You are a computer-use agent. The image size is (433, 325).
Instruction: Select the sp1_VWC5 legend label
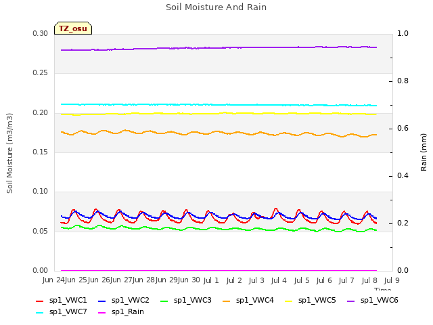(x=317, y=301)
